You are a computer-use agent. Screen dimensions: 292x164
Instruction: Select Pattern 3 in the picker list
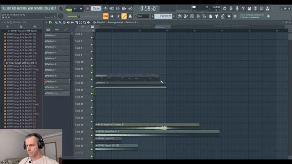pos(57,47)
